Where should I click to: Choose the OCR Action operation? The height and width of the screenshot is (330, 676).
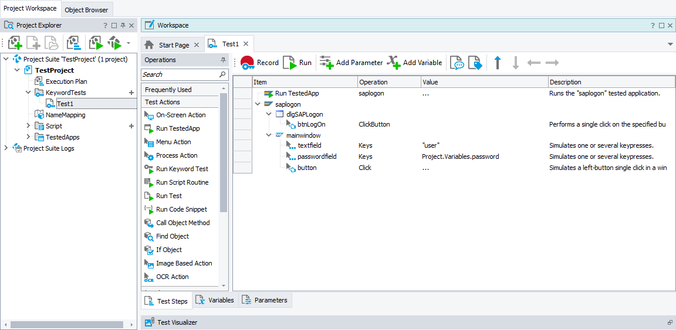[172, 277]
